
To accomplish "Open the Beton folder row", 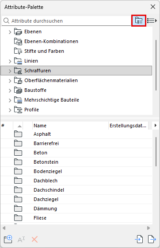I will point(76,153).
